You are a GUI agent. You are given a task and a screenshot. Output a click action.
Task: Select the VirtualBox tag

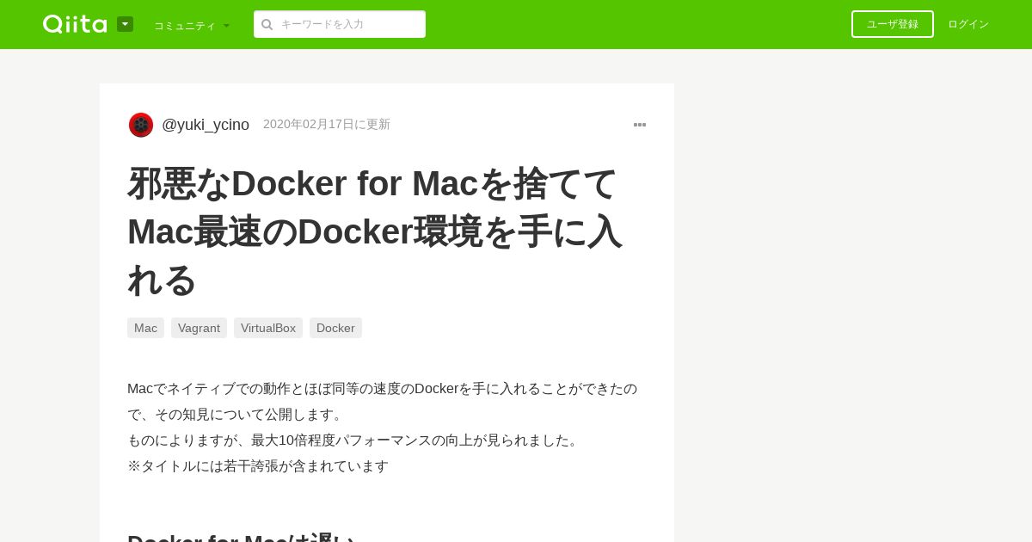point(268,328)
